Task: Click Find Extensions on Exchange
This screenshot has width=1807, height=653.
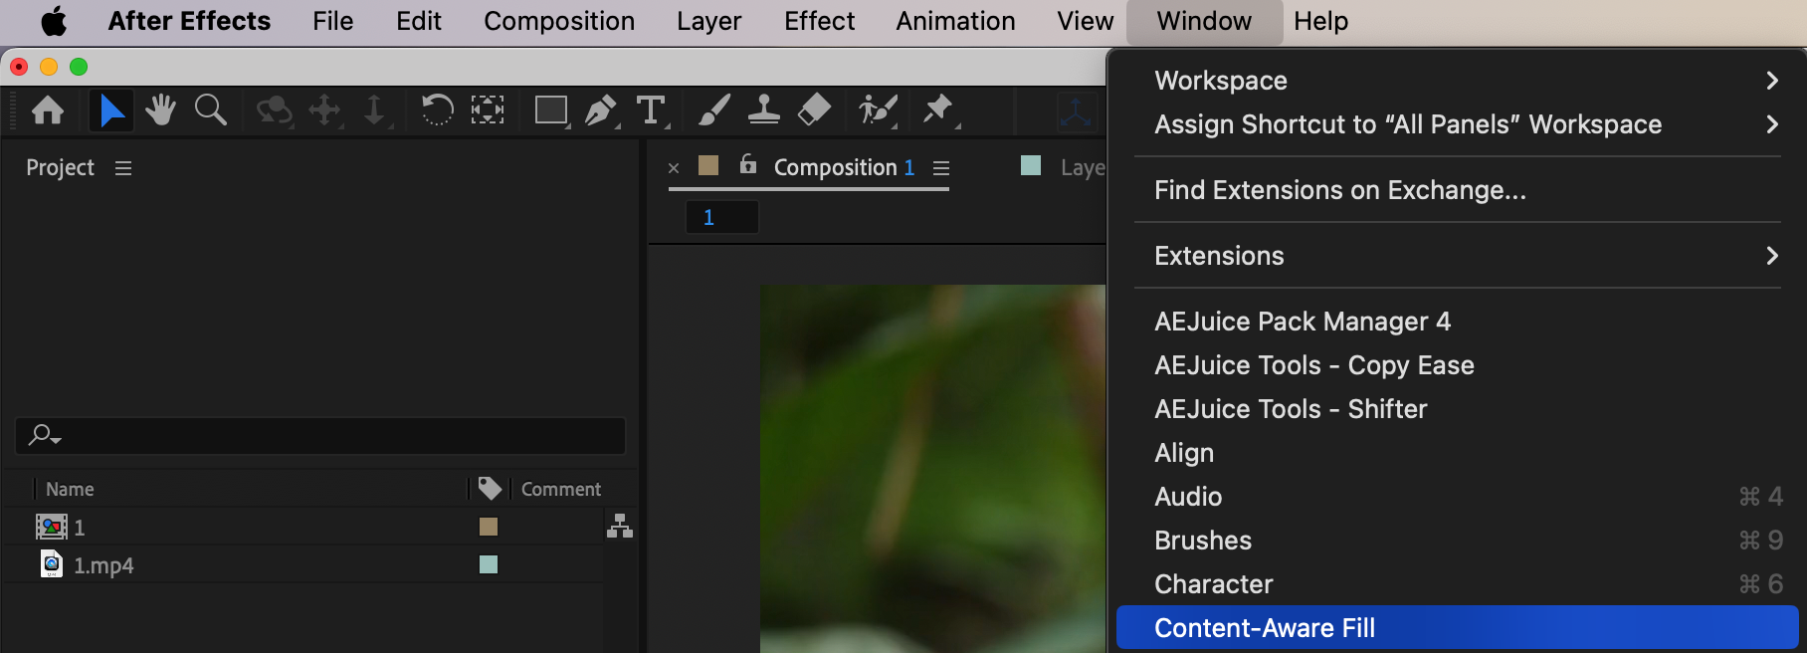Action: pos(1339,190)
